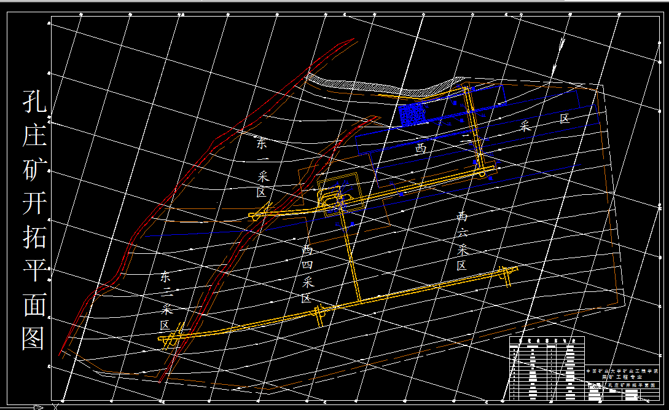Pick the 西六采区 district label

click(462, 241)
